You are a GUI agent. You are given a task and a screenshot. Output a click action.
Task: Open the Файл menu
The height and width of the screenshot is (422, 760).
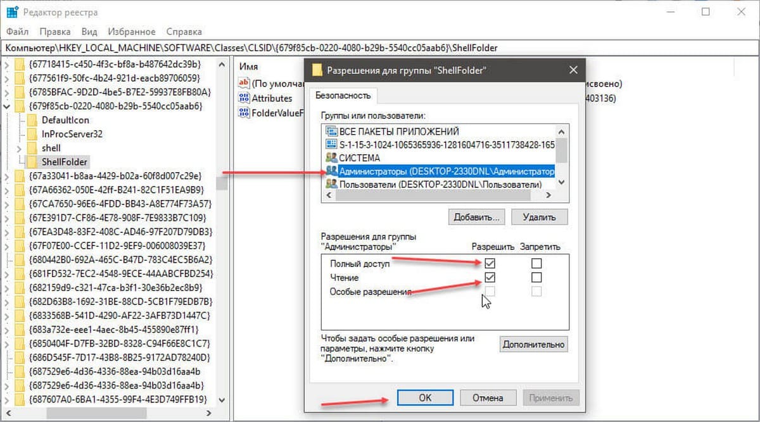click(x=18, y=32)
